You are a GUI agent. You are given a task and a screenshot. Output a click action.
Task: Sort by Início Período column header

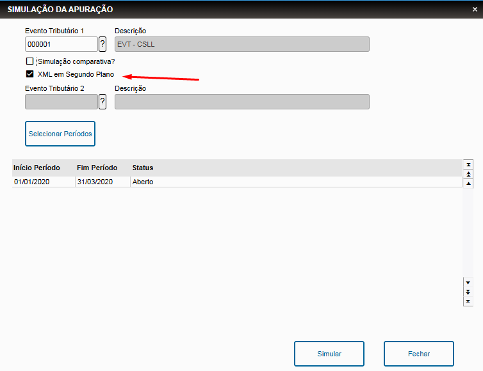[44, 168]
